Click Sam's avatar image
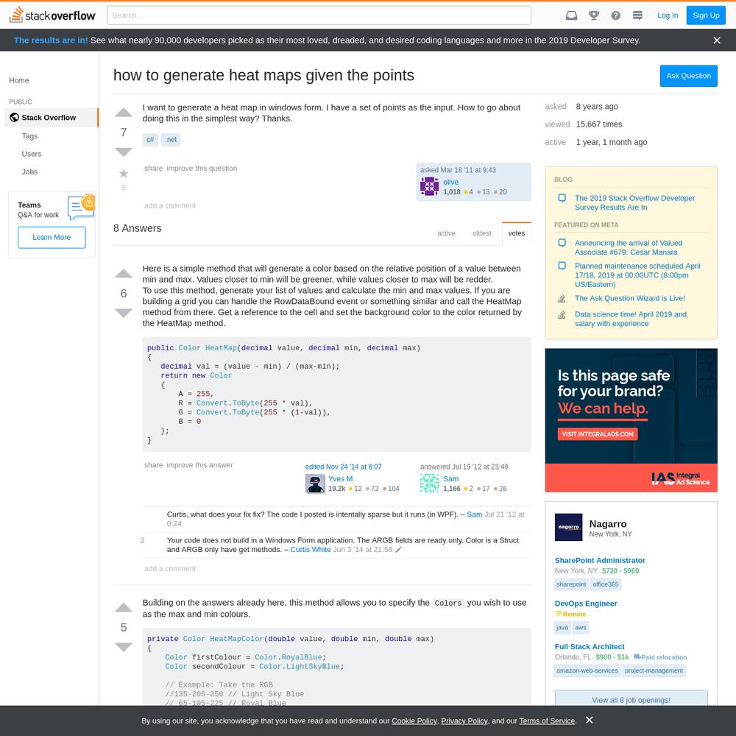The width and height of the screenshot is (736, 736). point(430,484)
